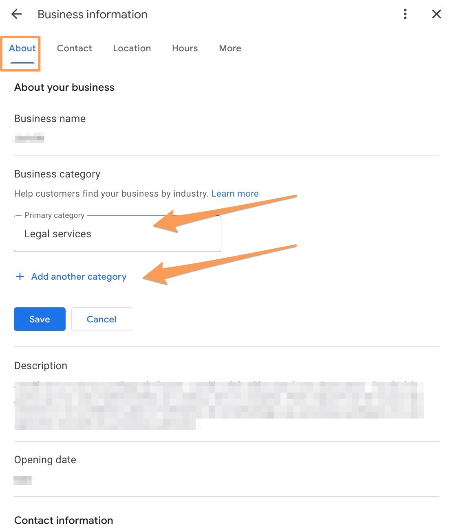The image size is (450, 530).
Task: Click the Contact information heading
Action: [64, 521]
